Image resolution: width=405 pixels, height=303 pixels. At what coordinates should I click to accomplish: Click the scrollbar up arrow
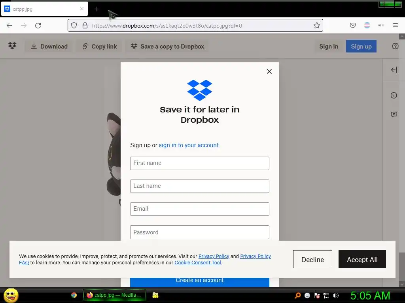[x=402, y=36]
